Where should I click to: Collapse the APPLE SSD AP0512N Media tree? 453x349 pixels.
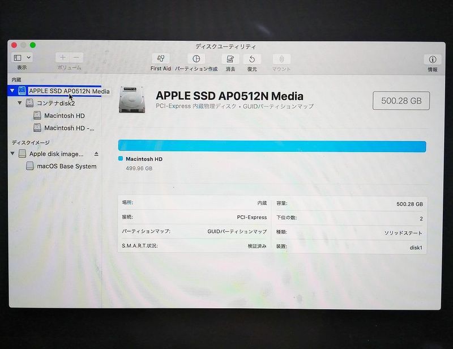point(12,91)
